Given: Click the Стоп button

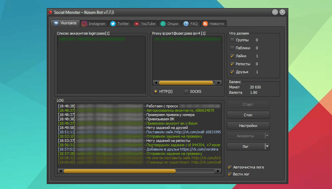Looking at the screenshot, I should 248,115.
